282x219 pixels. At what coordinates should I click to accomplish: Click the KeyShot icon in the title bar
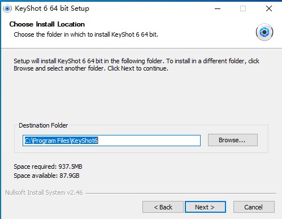click(x=7, y=8)
